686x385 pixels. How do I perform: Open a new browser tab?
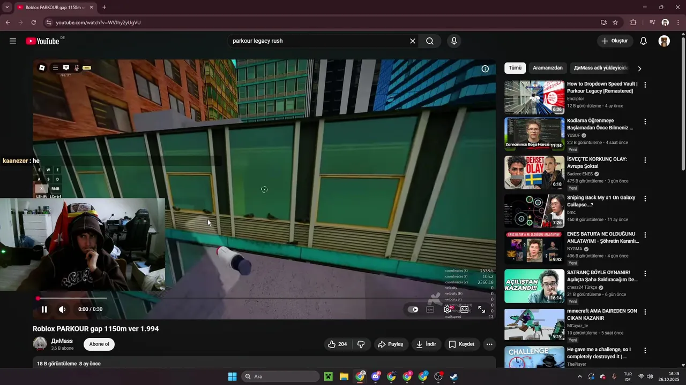(x=104, y=7)
